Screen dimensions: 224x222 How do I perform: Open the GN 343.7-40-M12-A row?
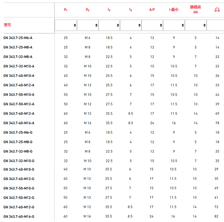(x=19, y=85)
